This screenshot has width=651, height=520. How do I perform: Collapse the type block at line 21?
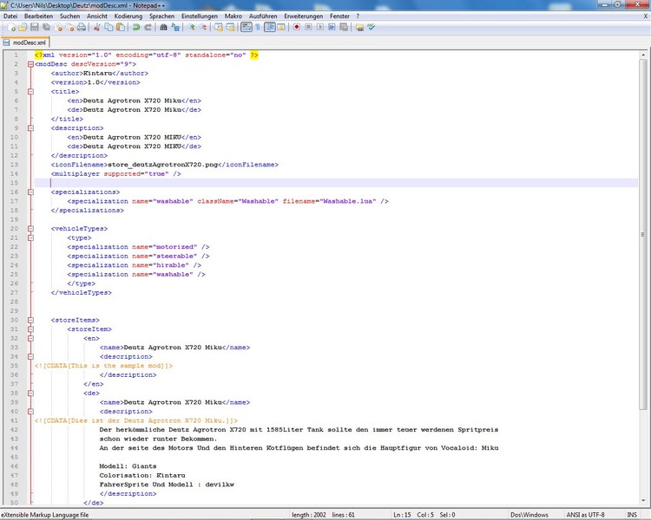(x=30, y=237)
